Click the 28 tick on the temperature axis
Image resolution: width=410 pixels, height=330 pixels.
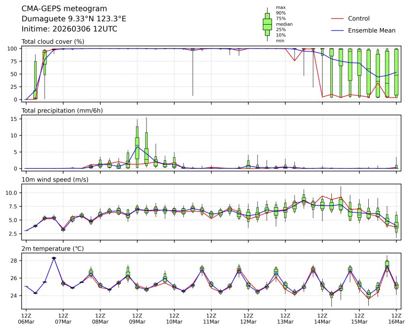coord(16,261)
